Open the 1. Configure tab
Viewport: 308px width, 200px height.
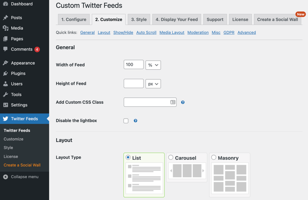tap(74, 19)
